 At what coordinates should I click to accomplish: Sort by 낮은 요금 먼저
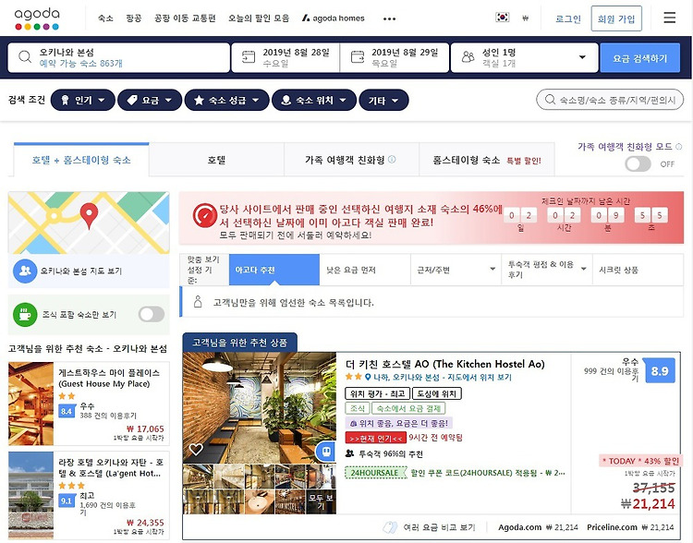365,270
